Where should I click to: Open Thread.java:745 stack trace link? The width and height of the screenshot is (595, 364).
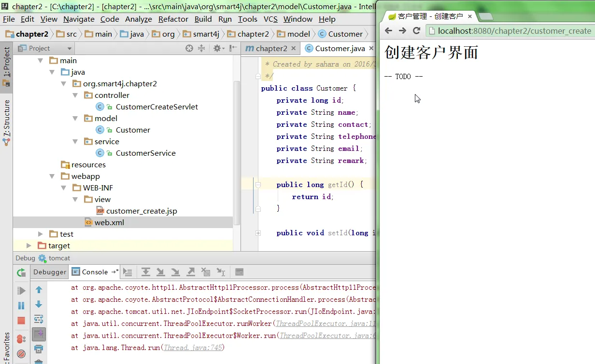click(193, 348)
